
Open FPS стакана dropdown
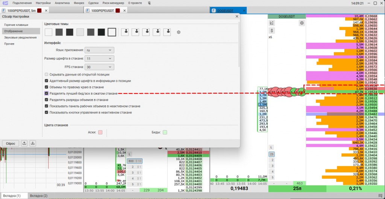(x=99, y=67)
